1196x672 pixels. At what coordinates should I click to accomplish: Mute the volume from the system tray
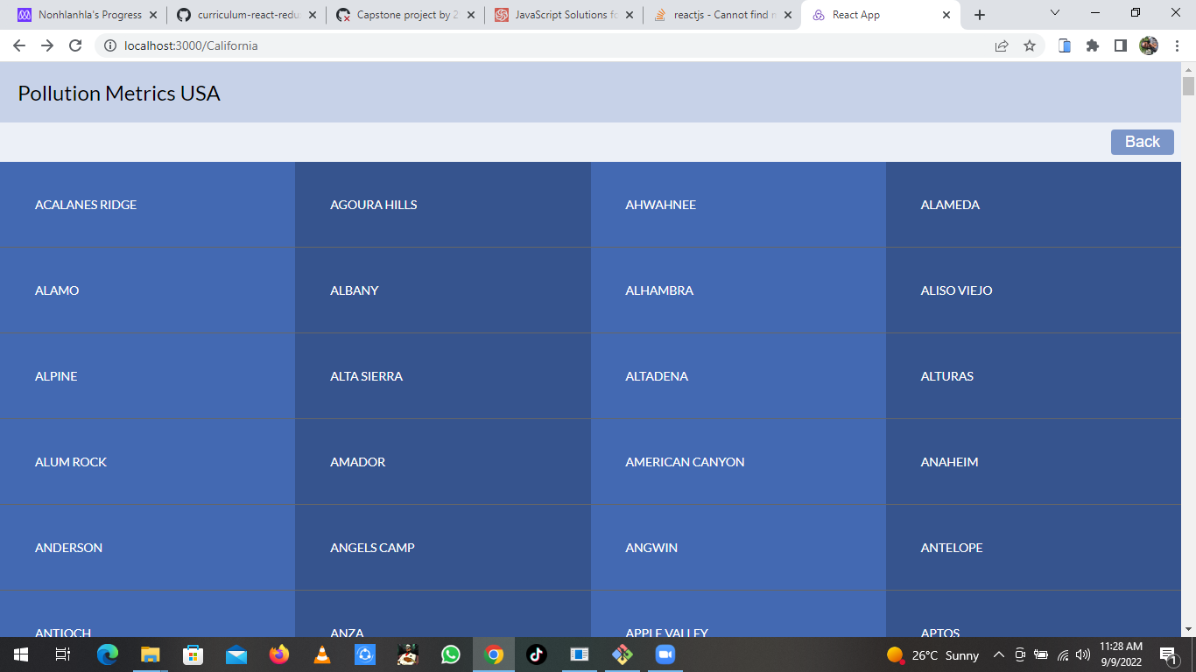click(x=1083, y=654)
